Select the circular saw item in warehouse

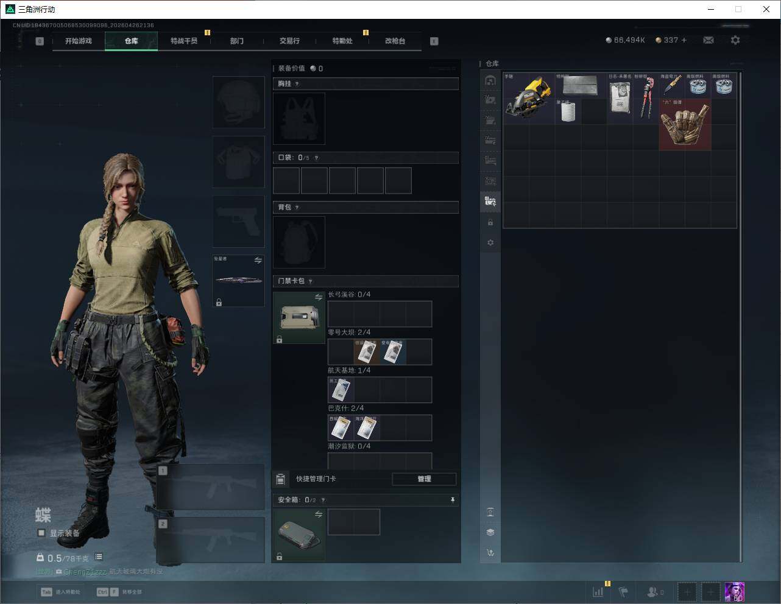tap(528, 98)
